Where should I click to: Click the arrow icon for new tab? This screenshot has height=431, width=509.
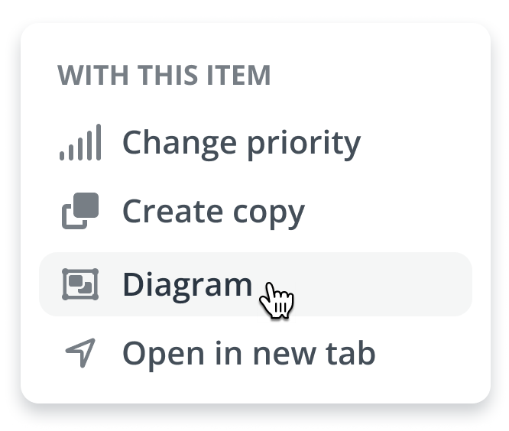click(x=80, y=353)
